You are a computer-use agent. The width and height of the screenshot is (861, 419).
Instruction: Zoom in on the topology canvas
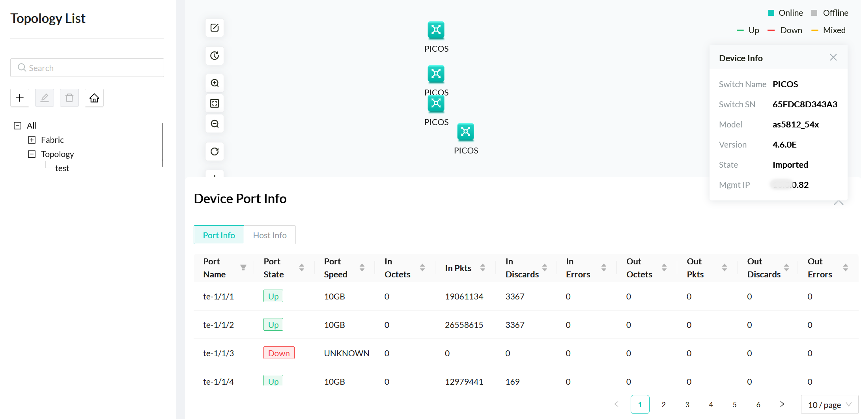pyautogui.click(x=215, y=83)
